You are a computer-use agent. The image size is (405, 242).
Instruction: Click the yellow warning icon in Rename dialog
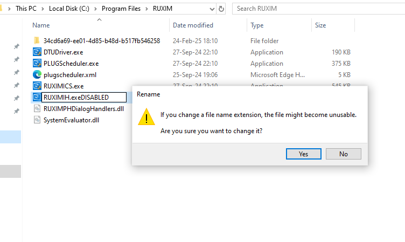[146, 117]
